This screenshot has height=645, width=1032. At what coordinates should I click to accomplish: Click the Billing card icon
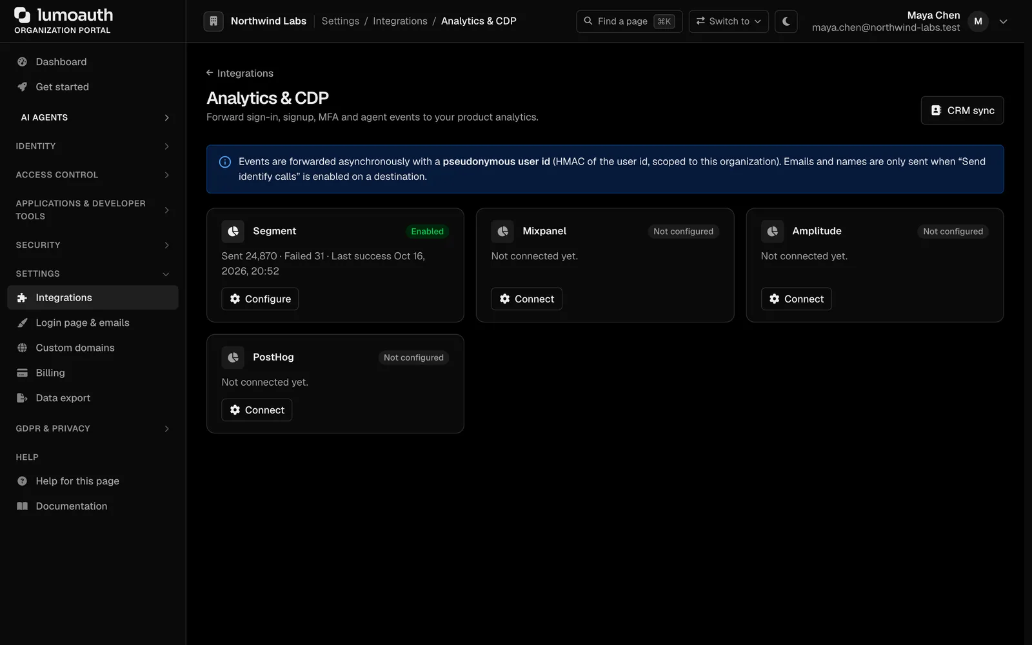pyautogui.click(x=23, y=373)
